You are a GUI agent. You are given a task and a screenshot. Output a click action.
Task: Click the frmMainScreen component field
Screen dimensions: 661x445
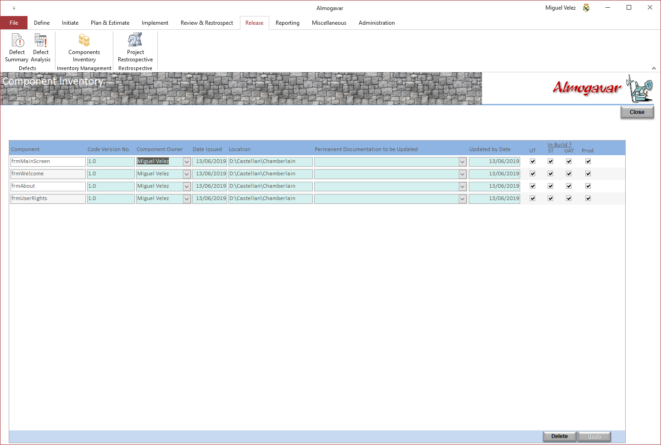point(48,162)
